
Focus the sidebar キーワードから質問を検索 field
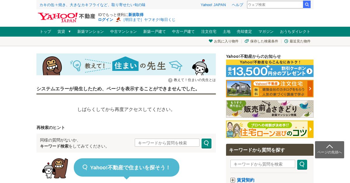[263, 164]
